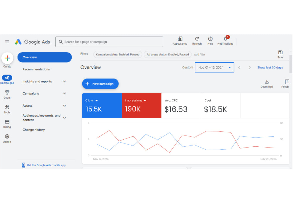
Task: Open the Feedback icon
Action: point(287,82)
